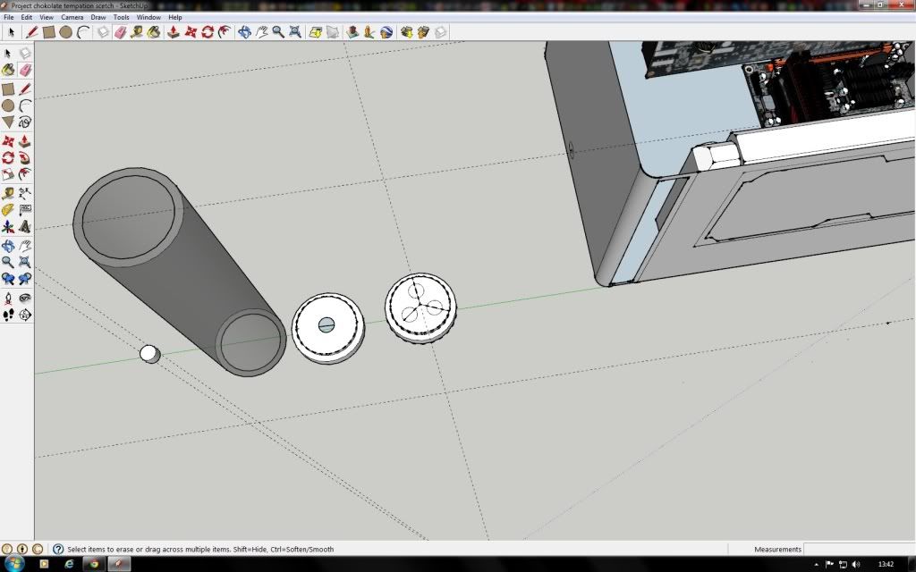This screenshot has height=572, width=916.
Task: Select arrow tool in the left toolset
Action: (8, 54)
